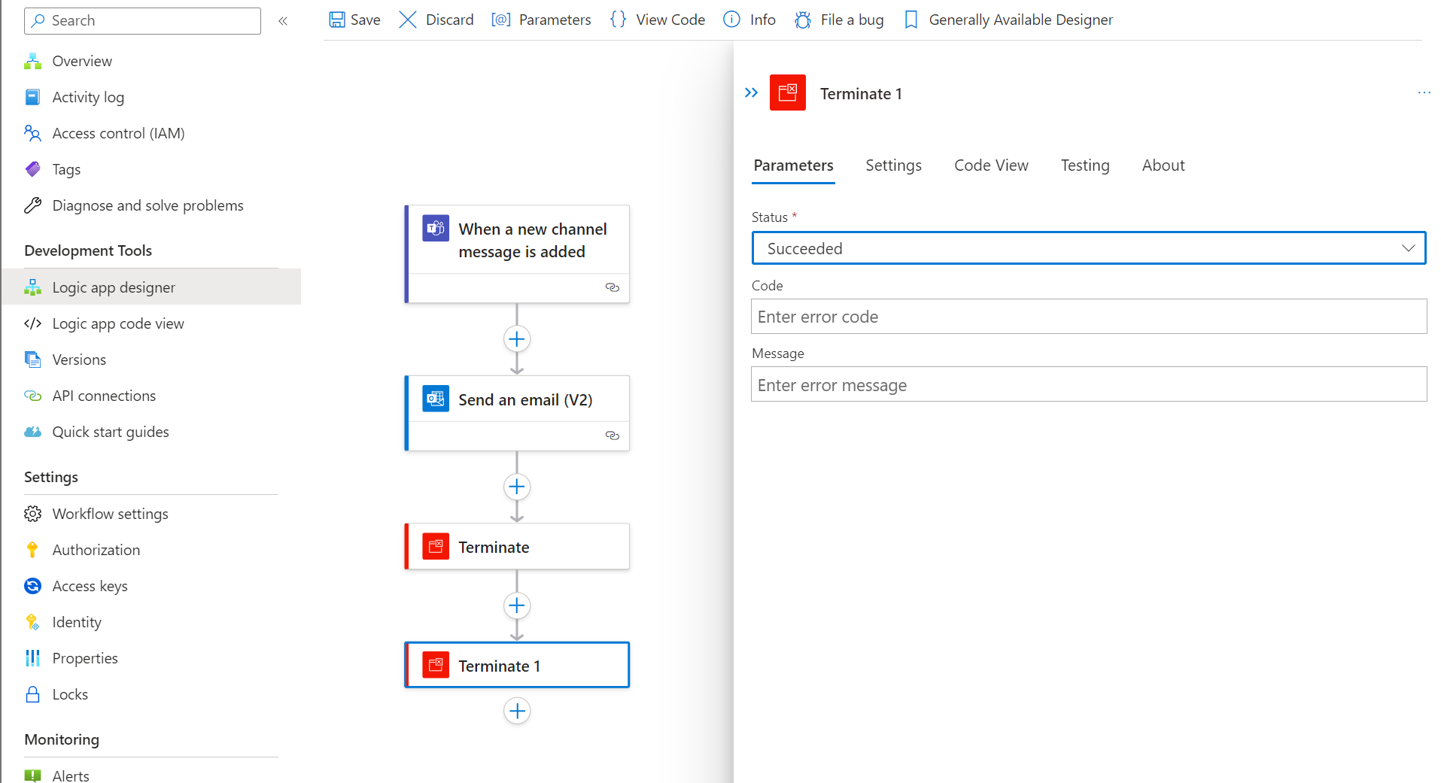The image size is (1441, 783).
Task: Click the plus to add step after Terminate 1
Action: tap(517, 710)
